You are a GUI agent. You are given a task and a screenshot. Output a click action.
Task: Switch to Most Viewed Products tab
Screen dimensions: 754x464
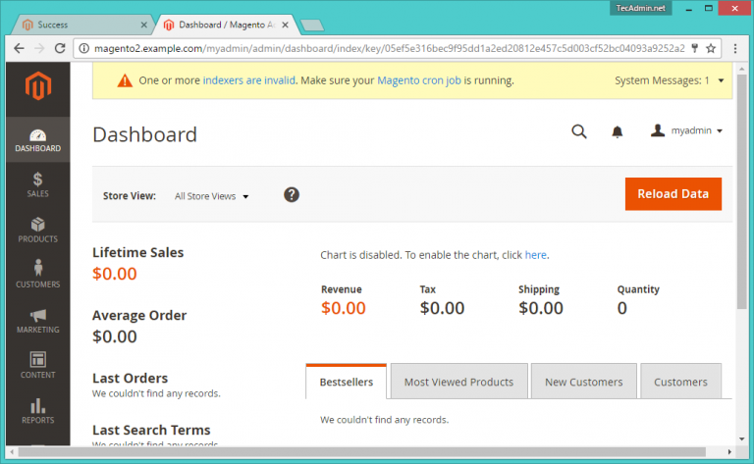pyautogui.click(x=458, y=382)
